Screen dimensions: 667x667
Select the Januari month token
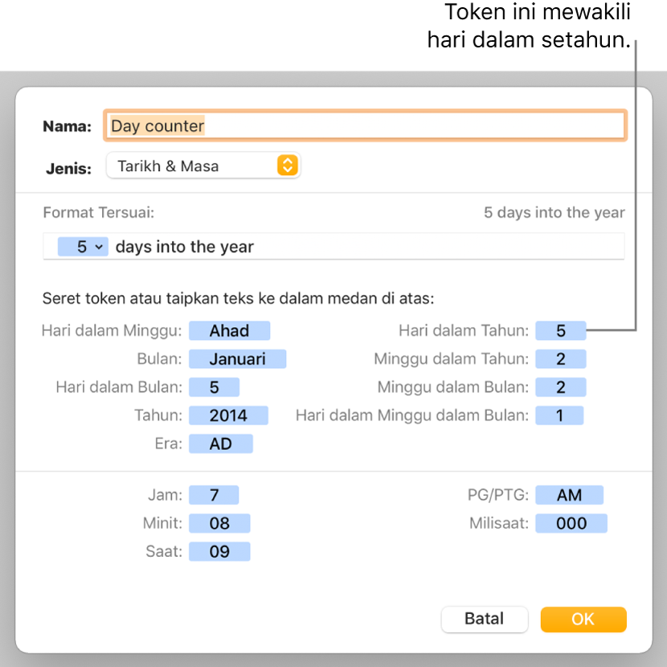[x=237, y=359]
